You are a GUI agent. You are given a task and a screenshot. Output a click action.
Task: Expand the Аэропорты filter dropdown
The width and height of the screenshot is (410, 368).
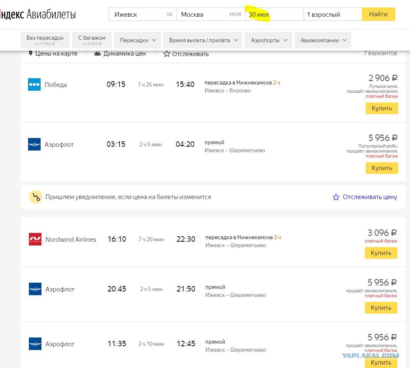tap(268, 40)
